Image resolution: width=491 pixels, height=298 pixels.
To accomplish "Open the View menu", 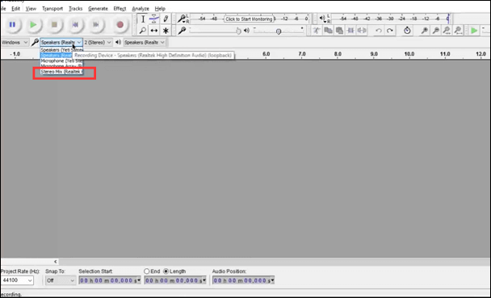I will coord(31,8).
